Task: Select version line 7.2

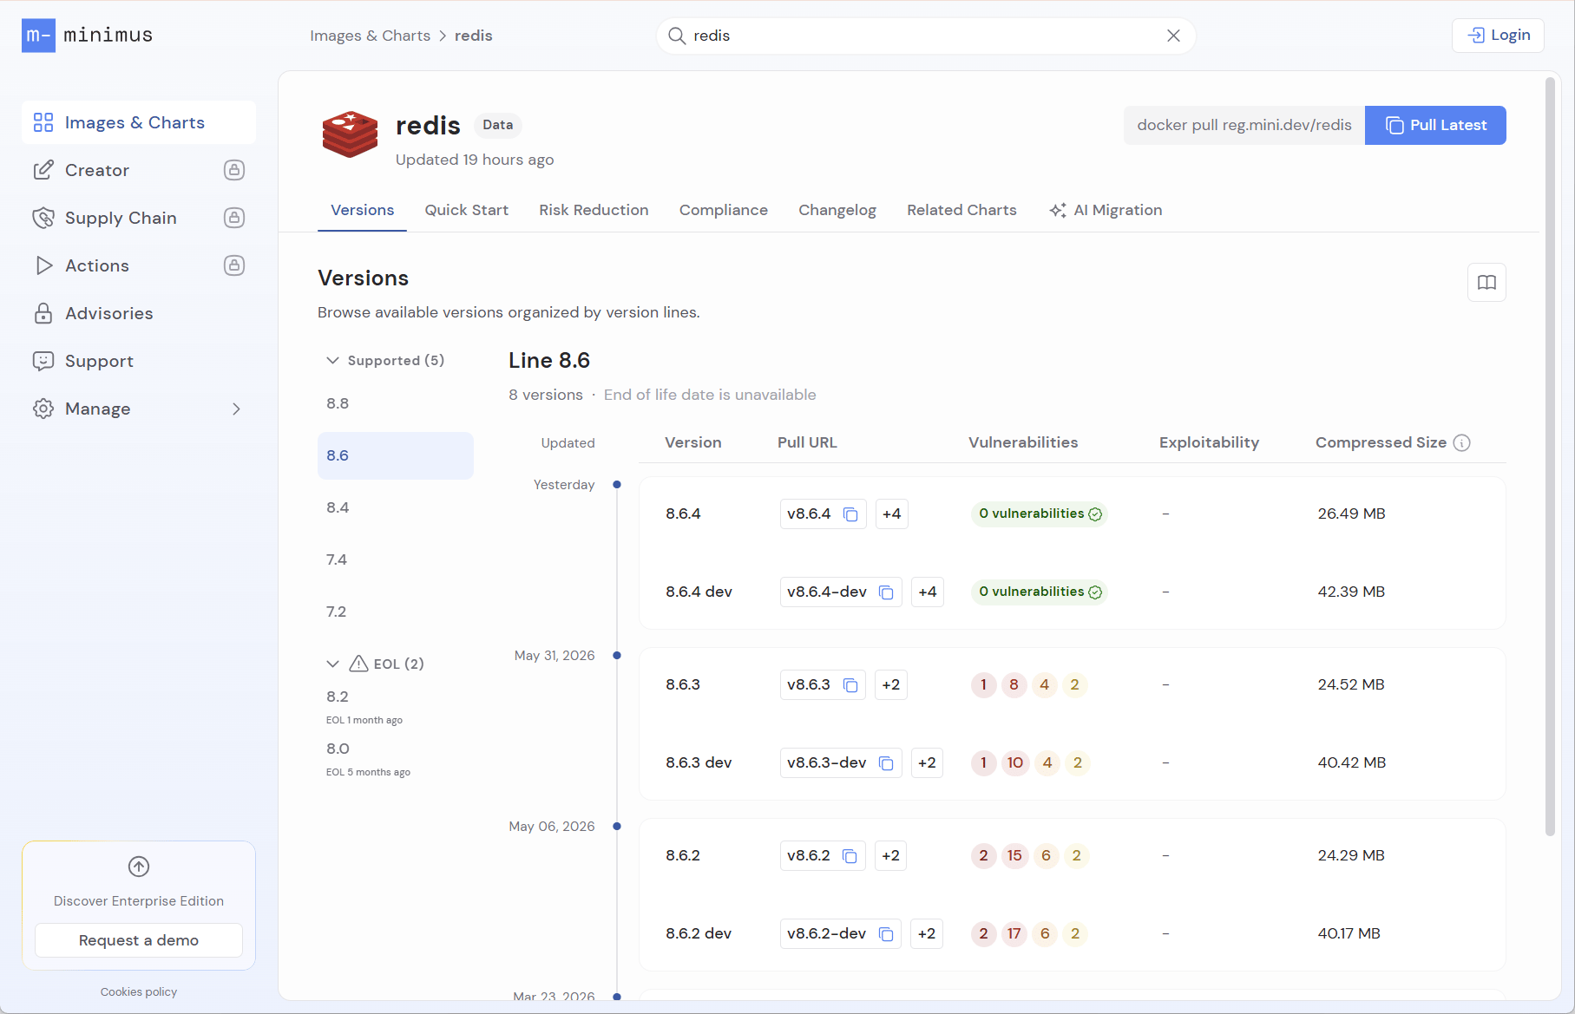Action: 396,612
